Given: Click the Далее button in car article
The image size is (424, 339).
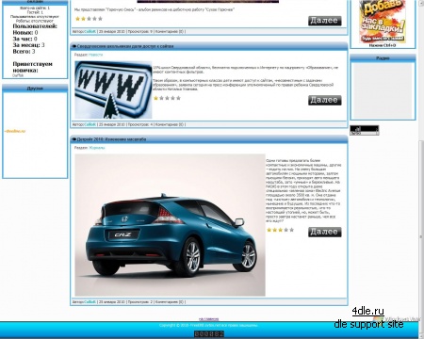Looking at the screenshot, I should pyautogui.click(x=324, y=232).
